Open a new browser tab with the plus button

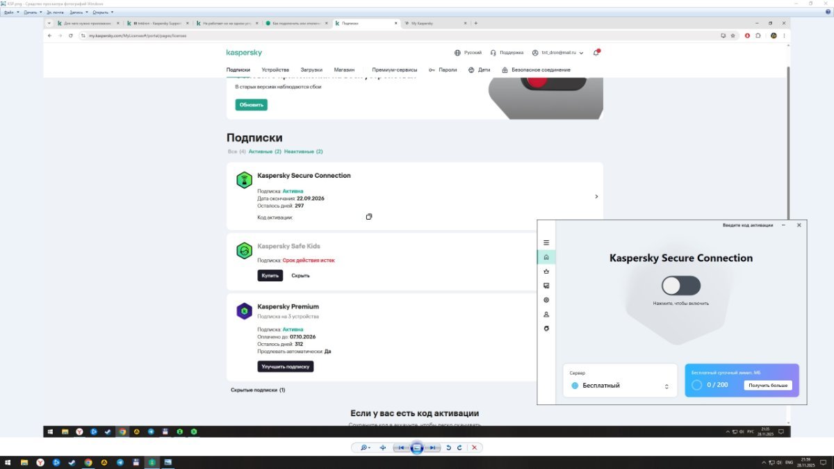pyautogui.click(x=475, y=23)
